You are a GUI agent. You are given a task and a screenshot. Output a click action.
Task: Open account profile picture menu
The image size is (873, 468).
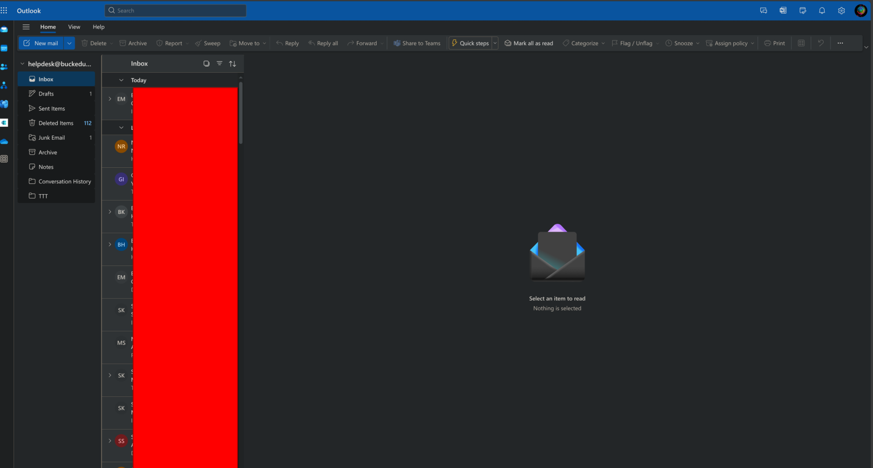pyautogui.click(x=861, y=10)
